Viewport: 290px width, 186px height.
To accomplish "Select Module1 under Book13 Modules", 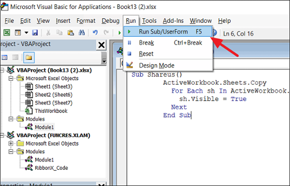I will click(x=44, y=127).
